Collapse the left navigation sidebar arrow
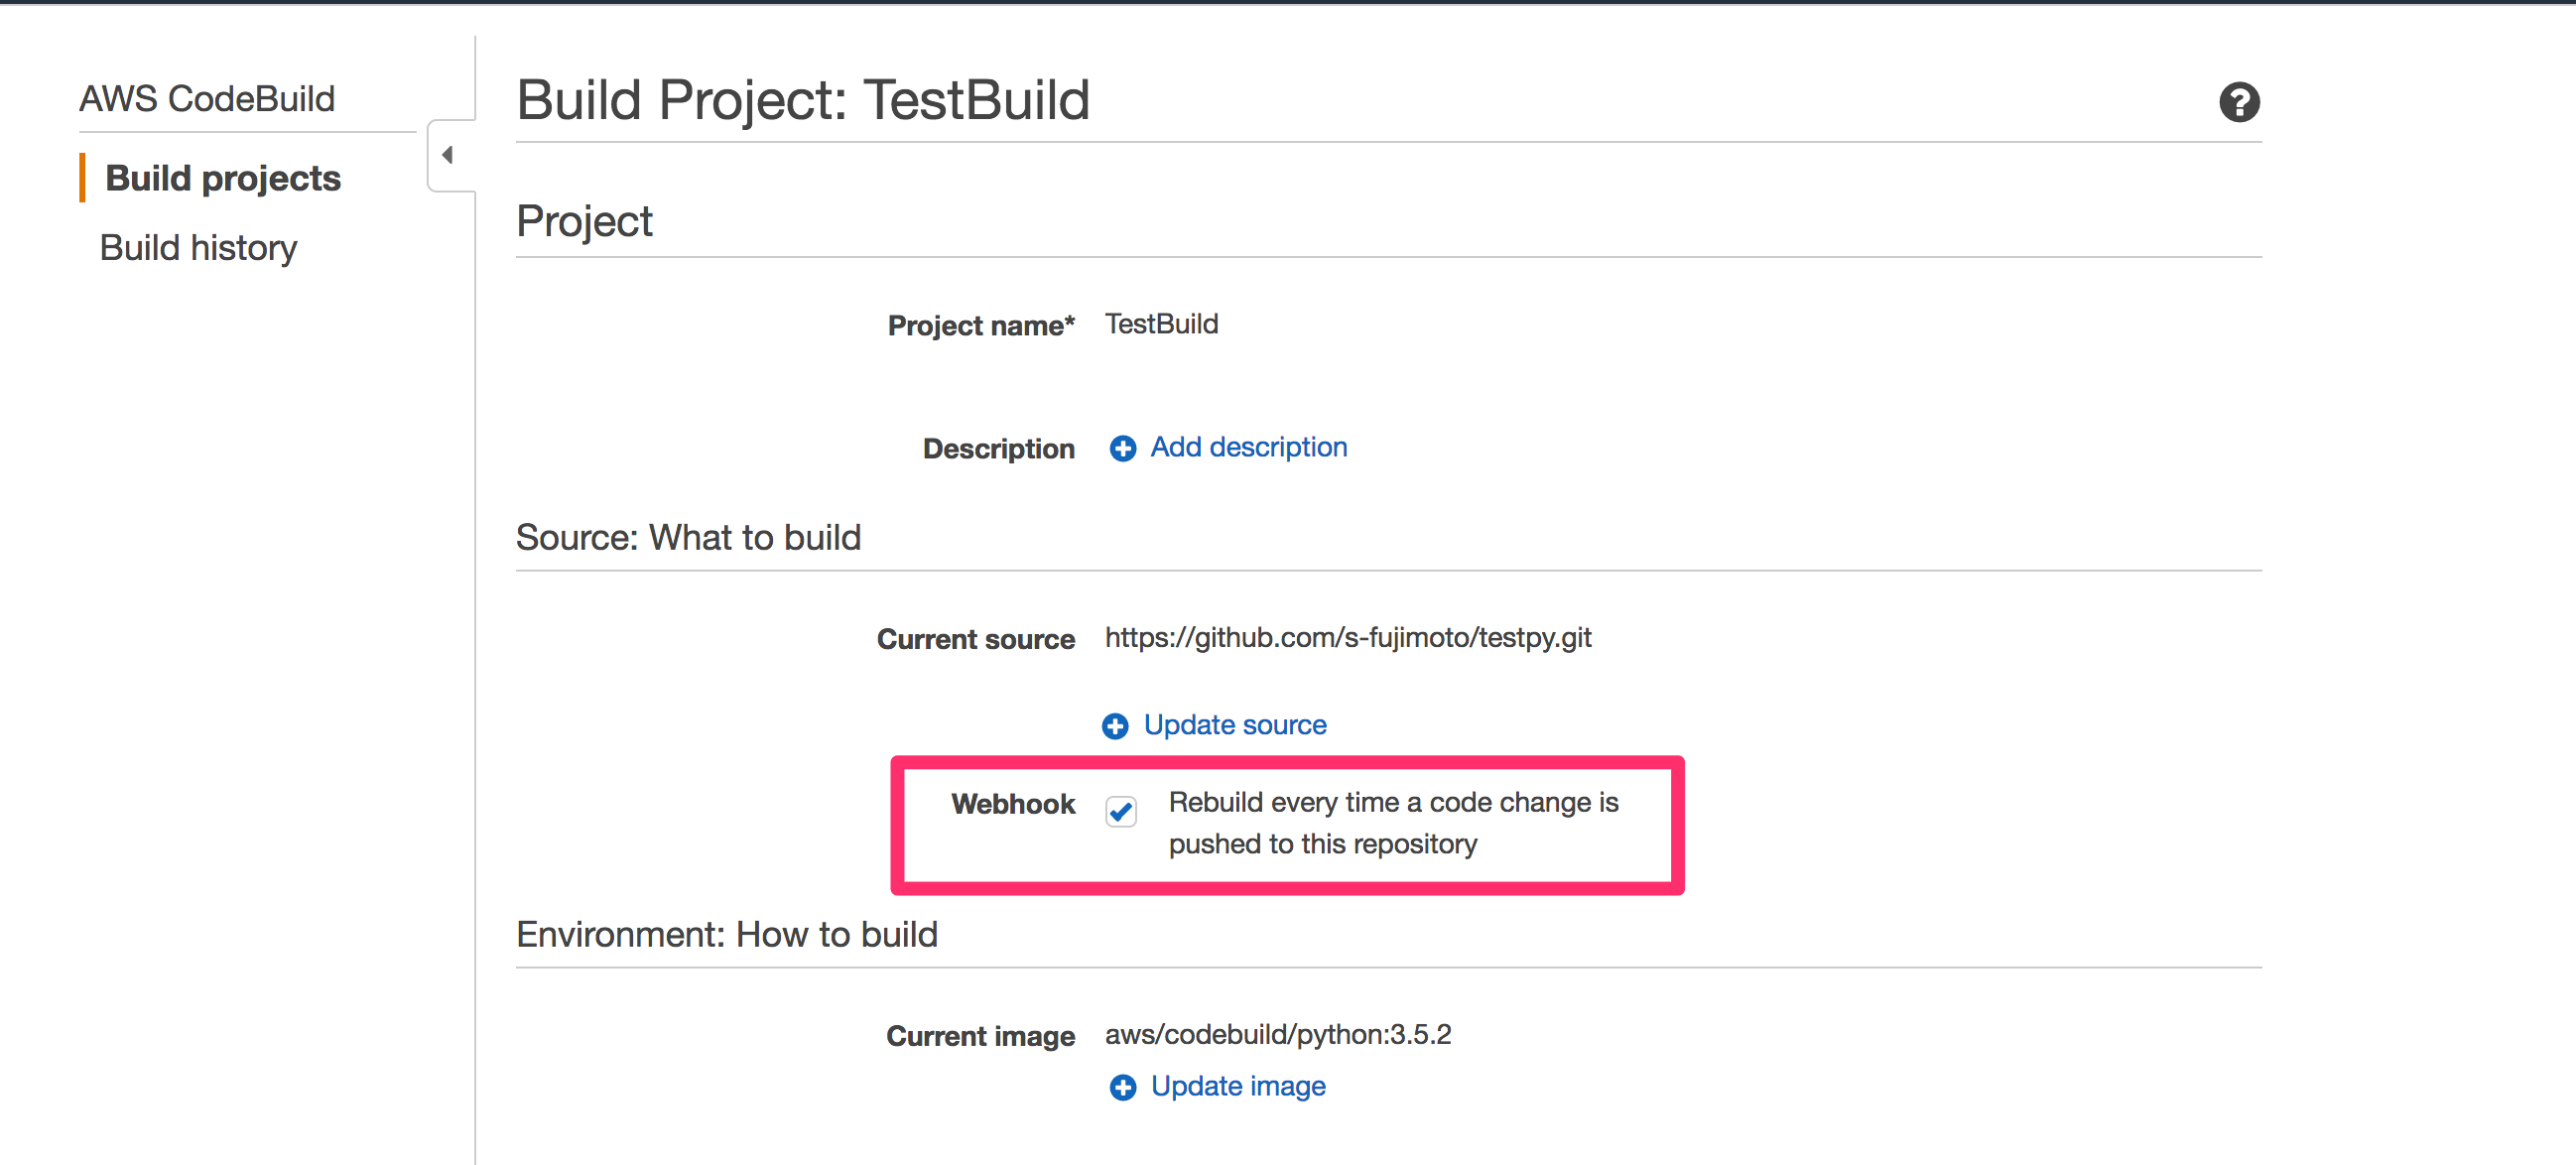The height and width of the screenshot is (1165, 2576). point(448,155)
